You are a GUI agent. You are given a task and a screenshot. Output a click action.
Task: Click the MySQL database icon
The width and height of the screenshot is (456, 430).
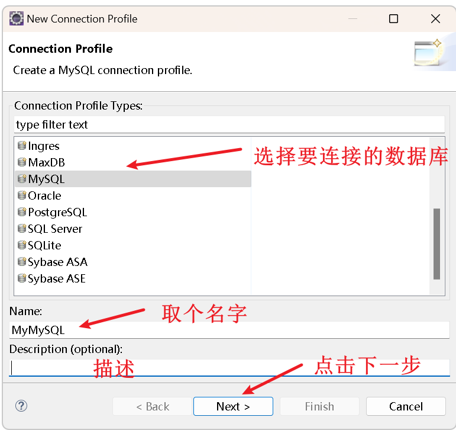(x=22, y=179)
